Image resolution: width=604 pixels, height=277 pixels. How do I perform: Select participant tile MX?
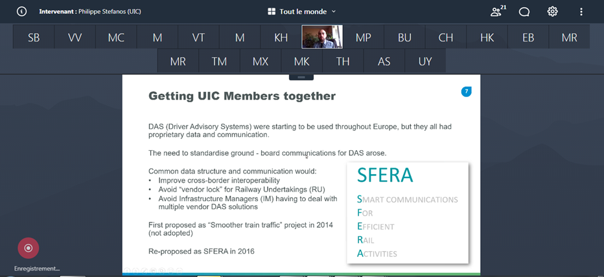[x=261, y=61]
